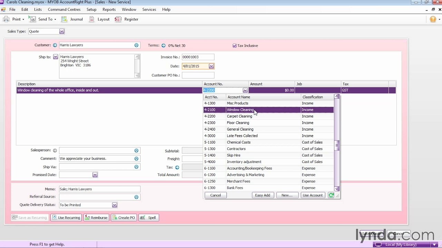The width and height of the screenshot is (442, 248).
Task: Click the Use Account button
Action: click(x=313, y=195)
